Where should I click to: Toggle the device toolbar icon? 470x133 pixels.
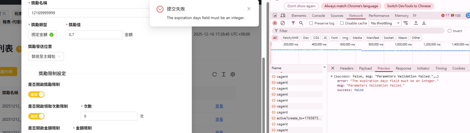coord(283,15)
